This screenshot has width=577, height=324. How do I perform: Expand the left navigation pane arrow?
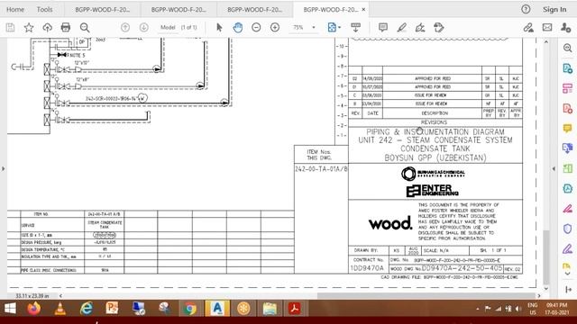pyautogui.click(x=4, y=169)
